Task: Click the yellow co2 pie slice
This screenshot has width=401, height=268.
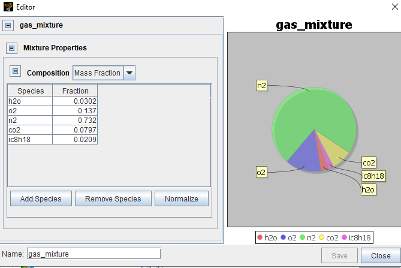Action: [x=335, y=151]
